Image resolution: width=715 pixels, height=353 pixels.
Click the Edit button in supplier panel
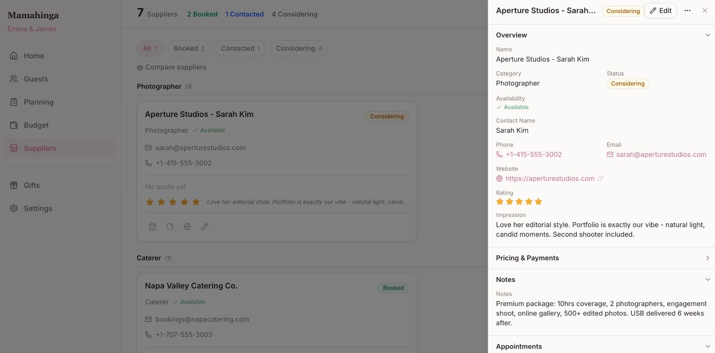[x=661, y=11]
